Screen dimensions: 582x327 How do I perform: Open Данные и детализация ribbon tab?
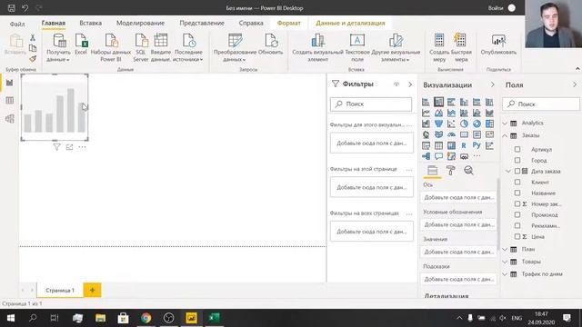coord(350,23)
